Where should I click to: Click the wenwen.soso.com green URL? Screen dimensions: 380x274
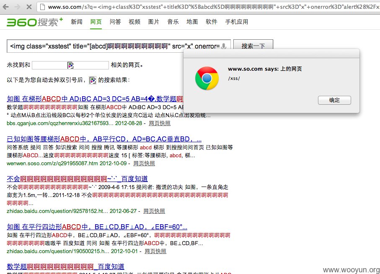point(52,164)
